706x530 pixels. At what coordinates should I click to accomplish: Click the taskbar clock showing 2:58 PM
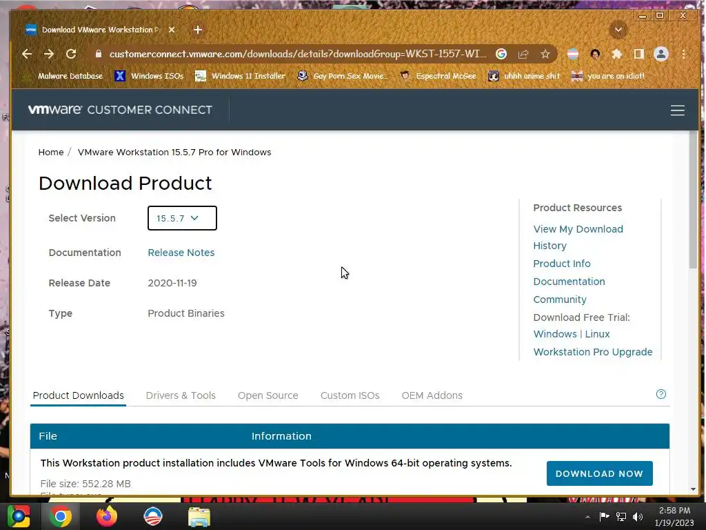coord(674,516)
